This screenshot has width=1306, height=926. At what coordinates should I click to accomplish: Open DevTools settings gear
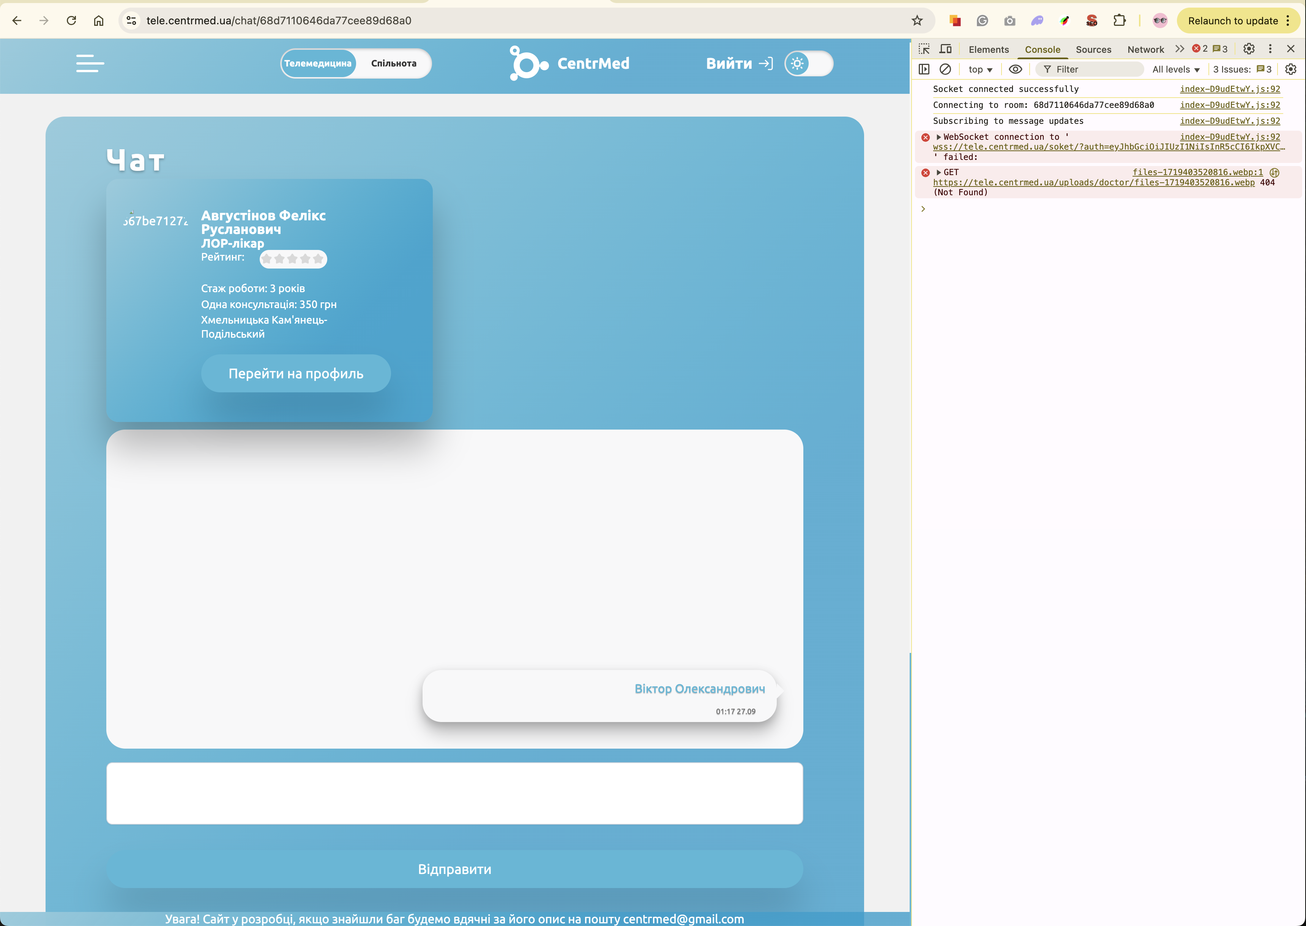pos(1248,49)
